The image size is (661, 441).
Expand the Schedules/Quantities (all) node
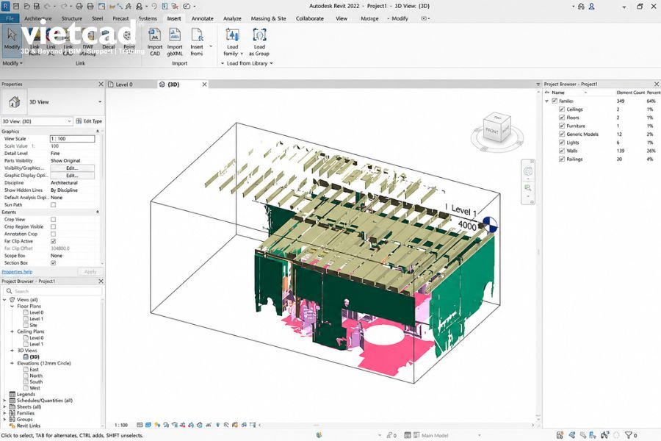coord(4,401)
